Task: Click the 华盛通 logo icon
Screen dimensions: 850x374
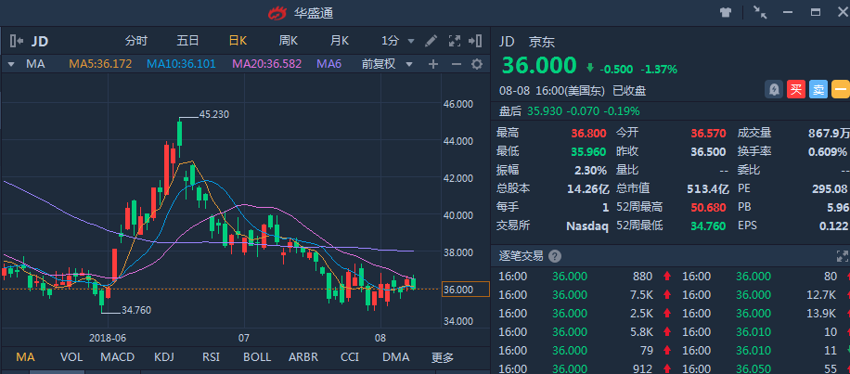Action: (x=277, y=13)
